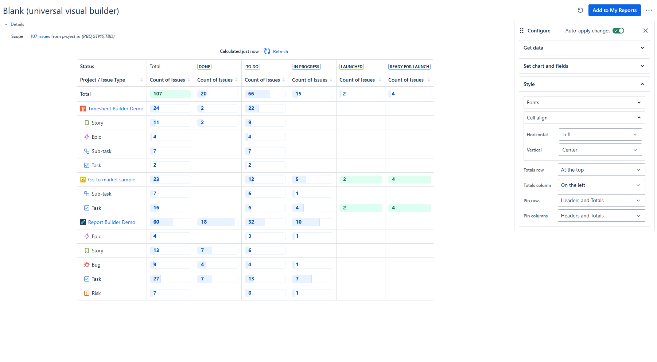657x362 pixels.
Task: Click the Story icon under Report Builder Demo
Action: coord(87,251)
